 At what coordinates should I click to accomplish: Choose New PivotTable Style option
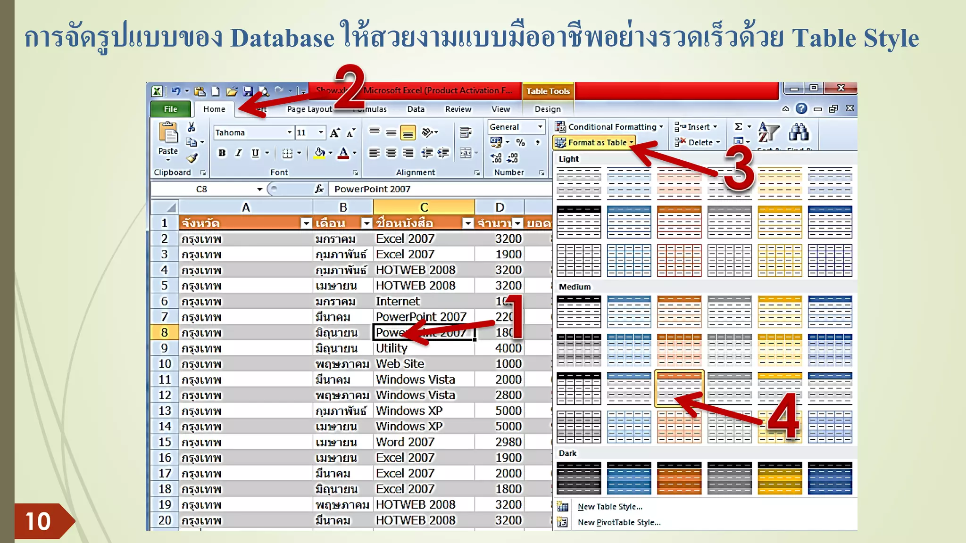coord(619,522)
